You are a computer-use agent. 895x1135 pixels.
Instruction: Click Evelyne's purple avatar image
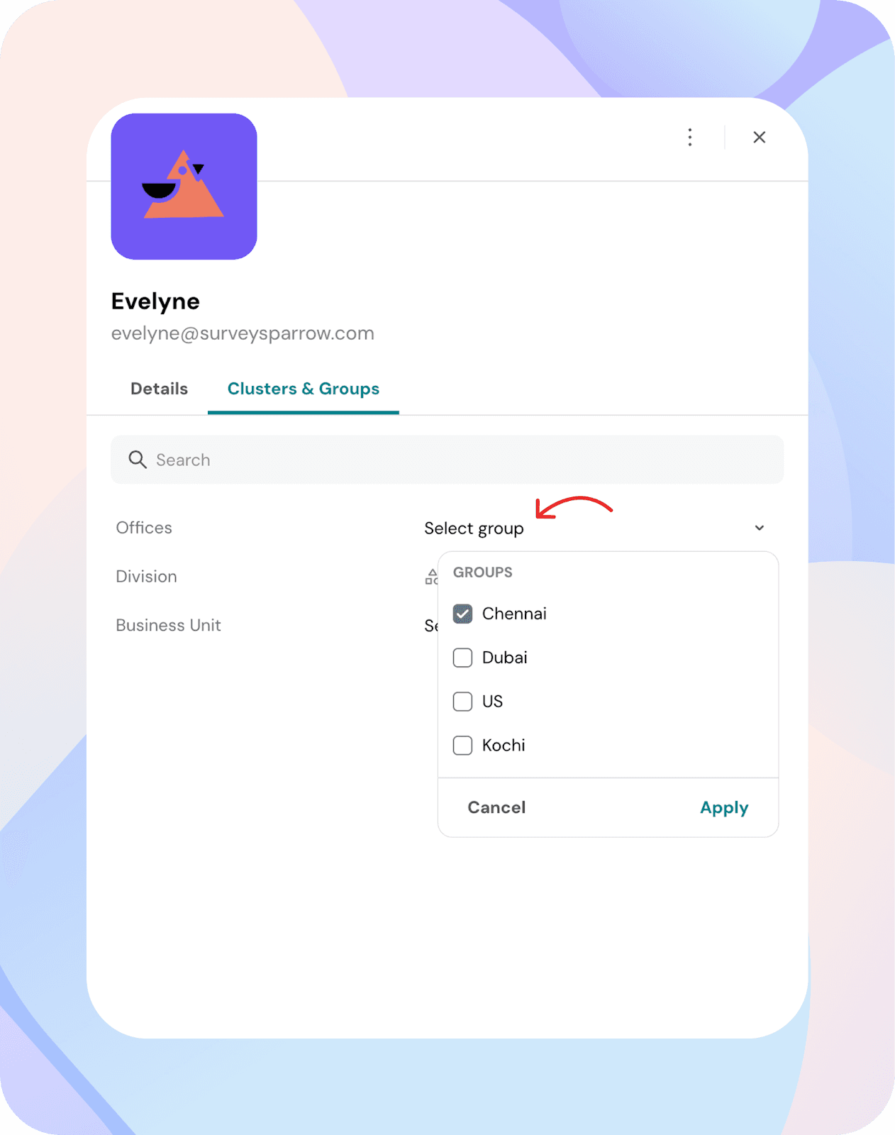(x=184, y=187)
